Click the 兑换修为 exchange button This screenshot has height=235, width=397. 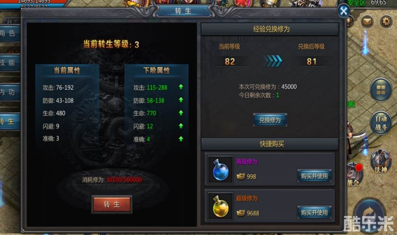pos(270,120)
